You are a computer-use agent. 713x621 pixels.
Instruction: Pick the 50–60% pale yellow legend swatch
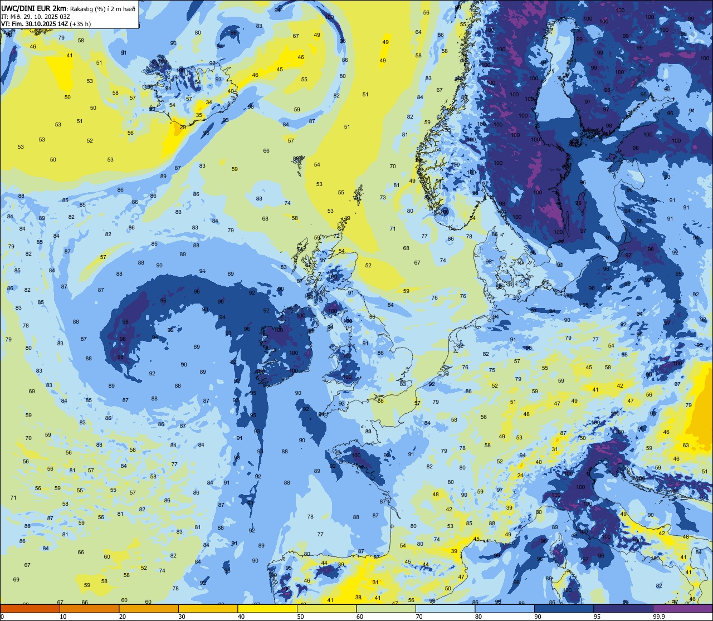coord(326,609)
